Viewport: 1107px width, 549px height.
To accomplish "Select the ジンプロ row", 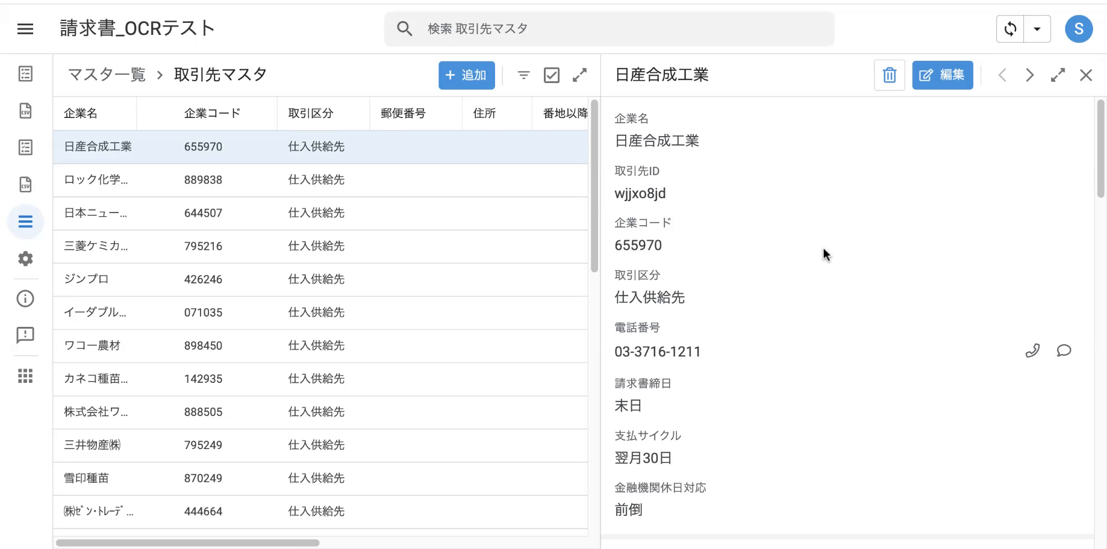I will (320, 279).
